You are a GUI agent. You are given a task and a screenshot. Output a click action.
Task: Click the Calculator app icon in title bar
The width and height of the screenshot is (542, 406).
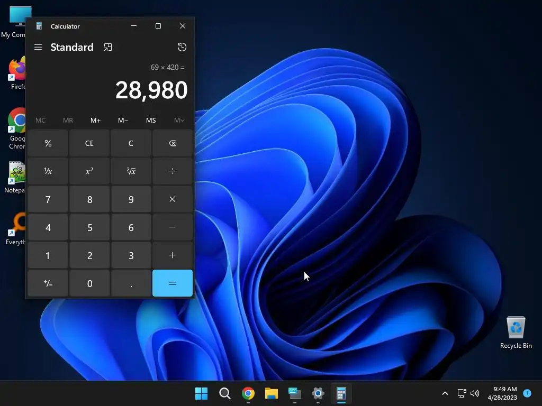(39, 26)
